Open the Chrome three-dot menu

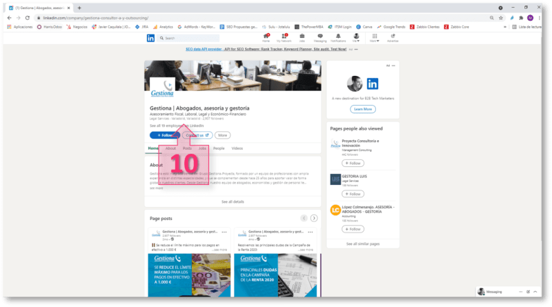[x=540, y=18]
